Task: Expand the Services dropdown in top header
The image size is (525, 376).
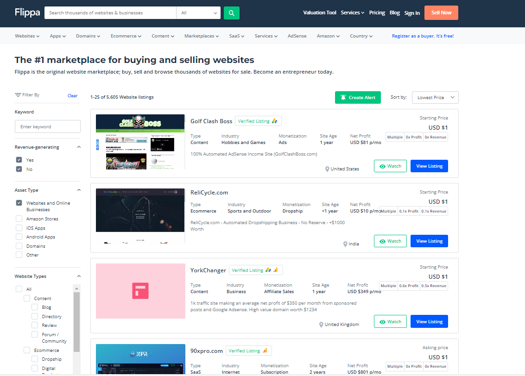Action: point(353,13)
